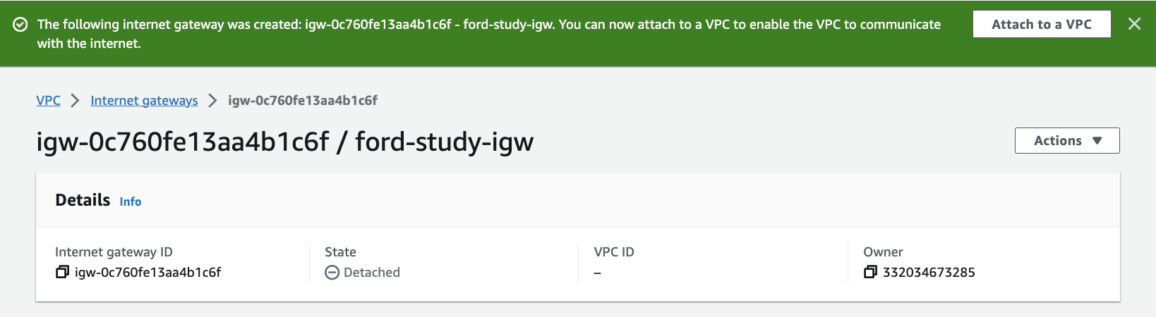Screen dimensions: 1156x317
Task: Click the gateway ID value under Details
Action: click(x=148, y=273)
